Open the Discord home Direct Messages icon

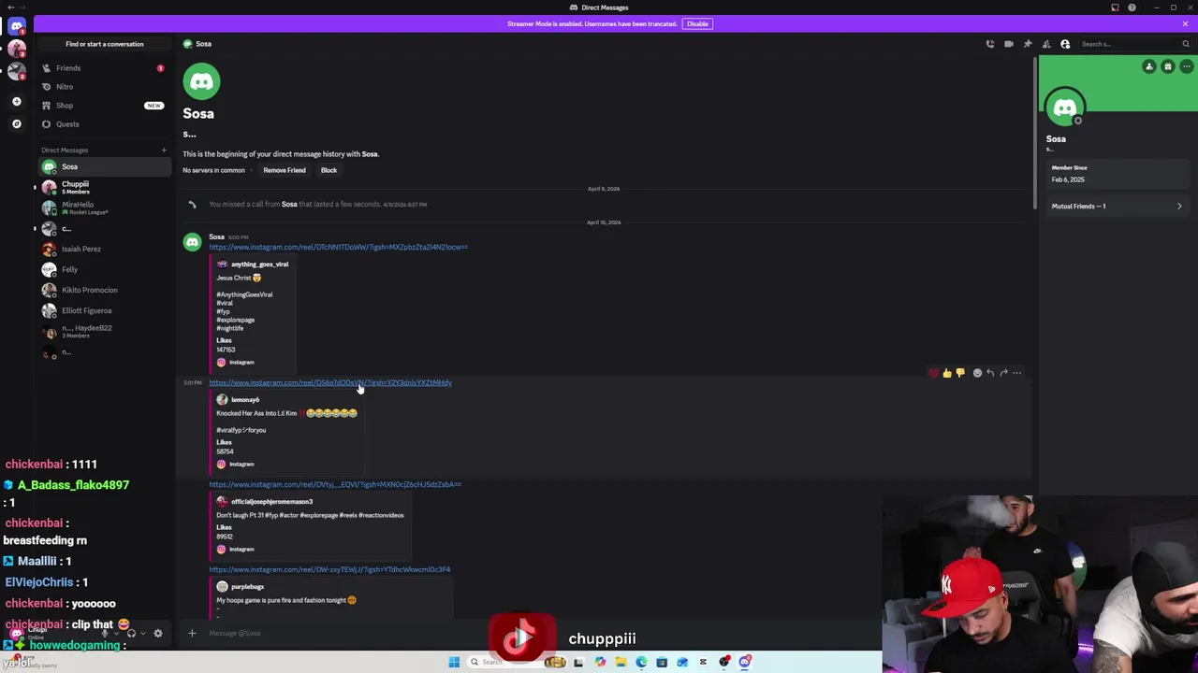click(x=16, y=26)
